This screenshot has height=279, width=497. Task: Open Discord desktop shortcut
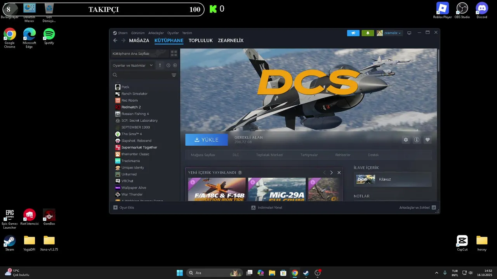(482, 10)
